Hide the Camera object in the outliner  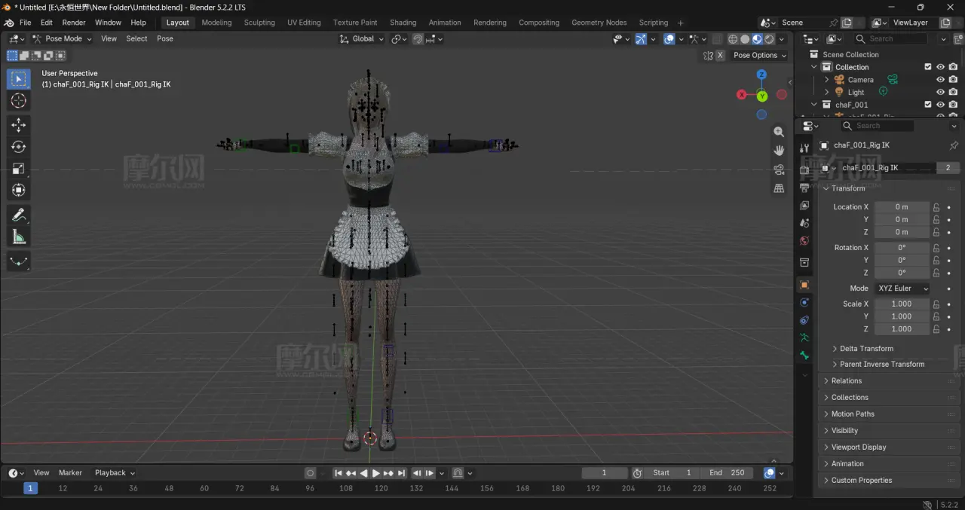940,80
